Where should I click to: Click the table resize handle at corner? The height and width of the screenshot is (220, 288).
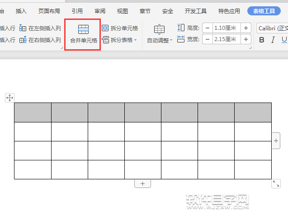(276, 184)
